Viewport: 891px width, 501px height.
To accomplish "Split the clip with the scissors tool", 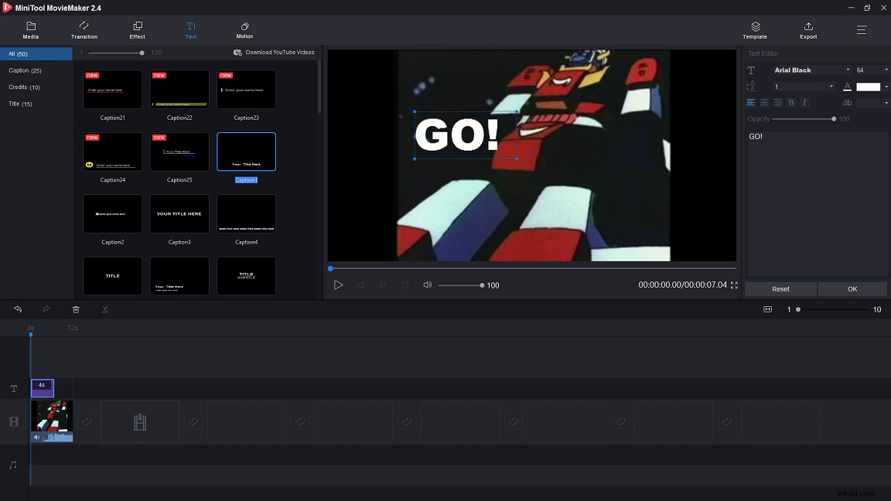I will point(104,309).
